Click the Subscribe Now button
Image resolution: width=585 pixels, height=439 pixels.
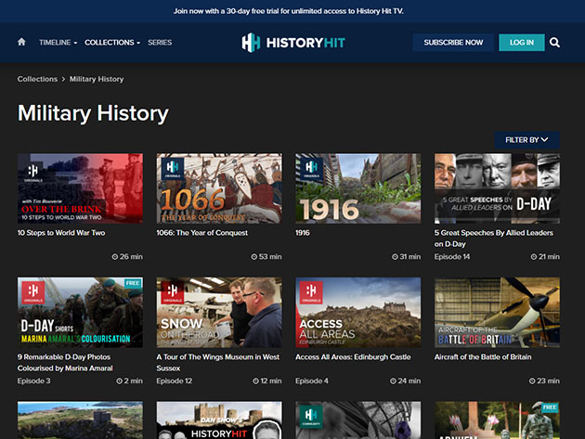(x=453, y=43)
